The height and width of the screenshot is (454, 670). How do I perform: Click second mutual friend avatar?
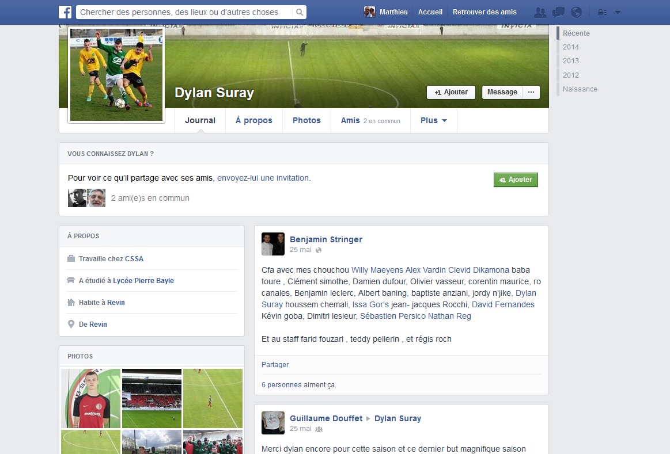(x=96, y=198)
